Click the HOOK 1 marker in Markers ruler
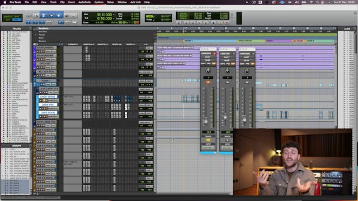Image resolution: width=358 pixels, height=201 pixels. [270, 41]
